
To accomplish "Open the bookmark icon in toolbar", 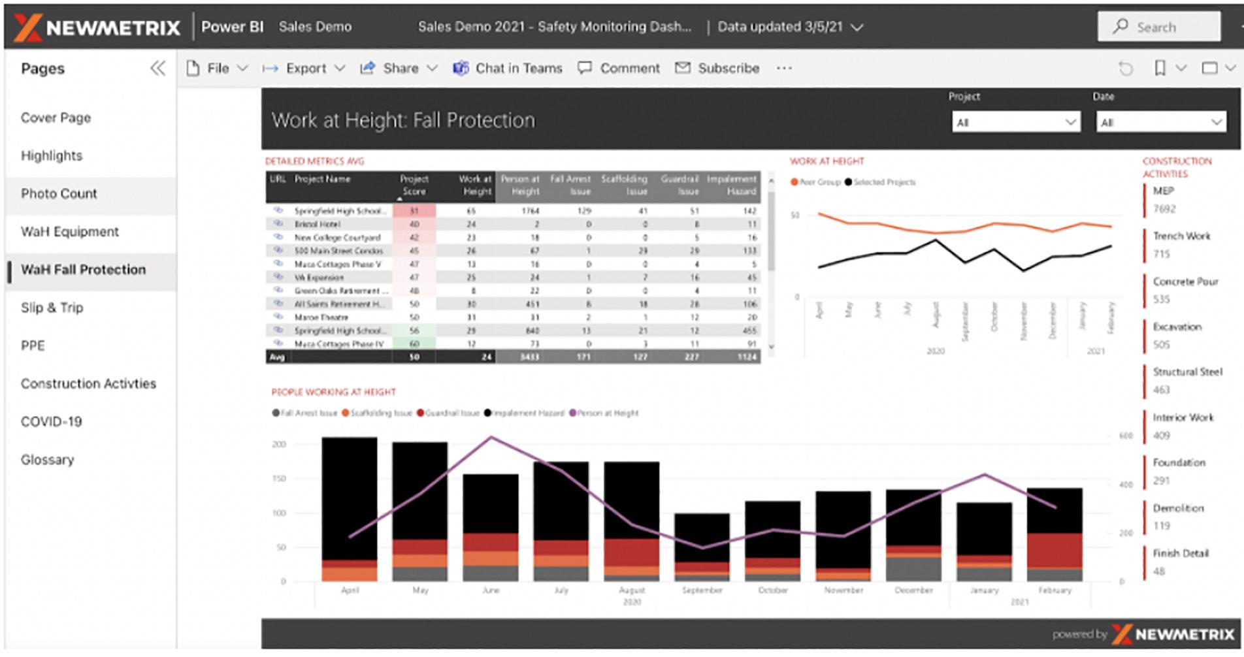I will (1160, 68).
